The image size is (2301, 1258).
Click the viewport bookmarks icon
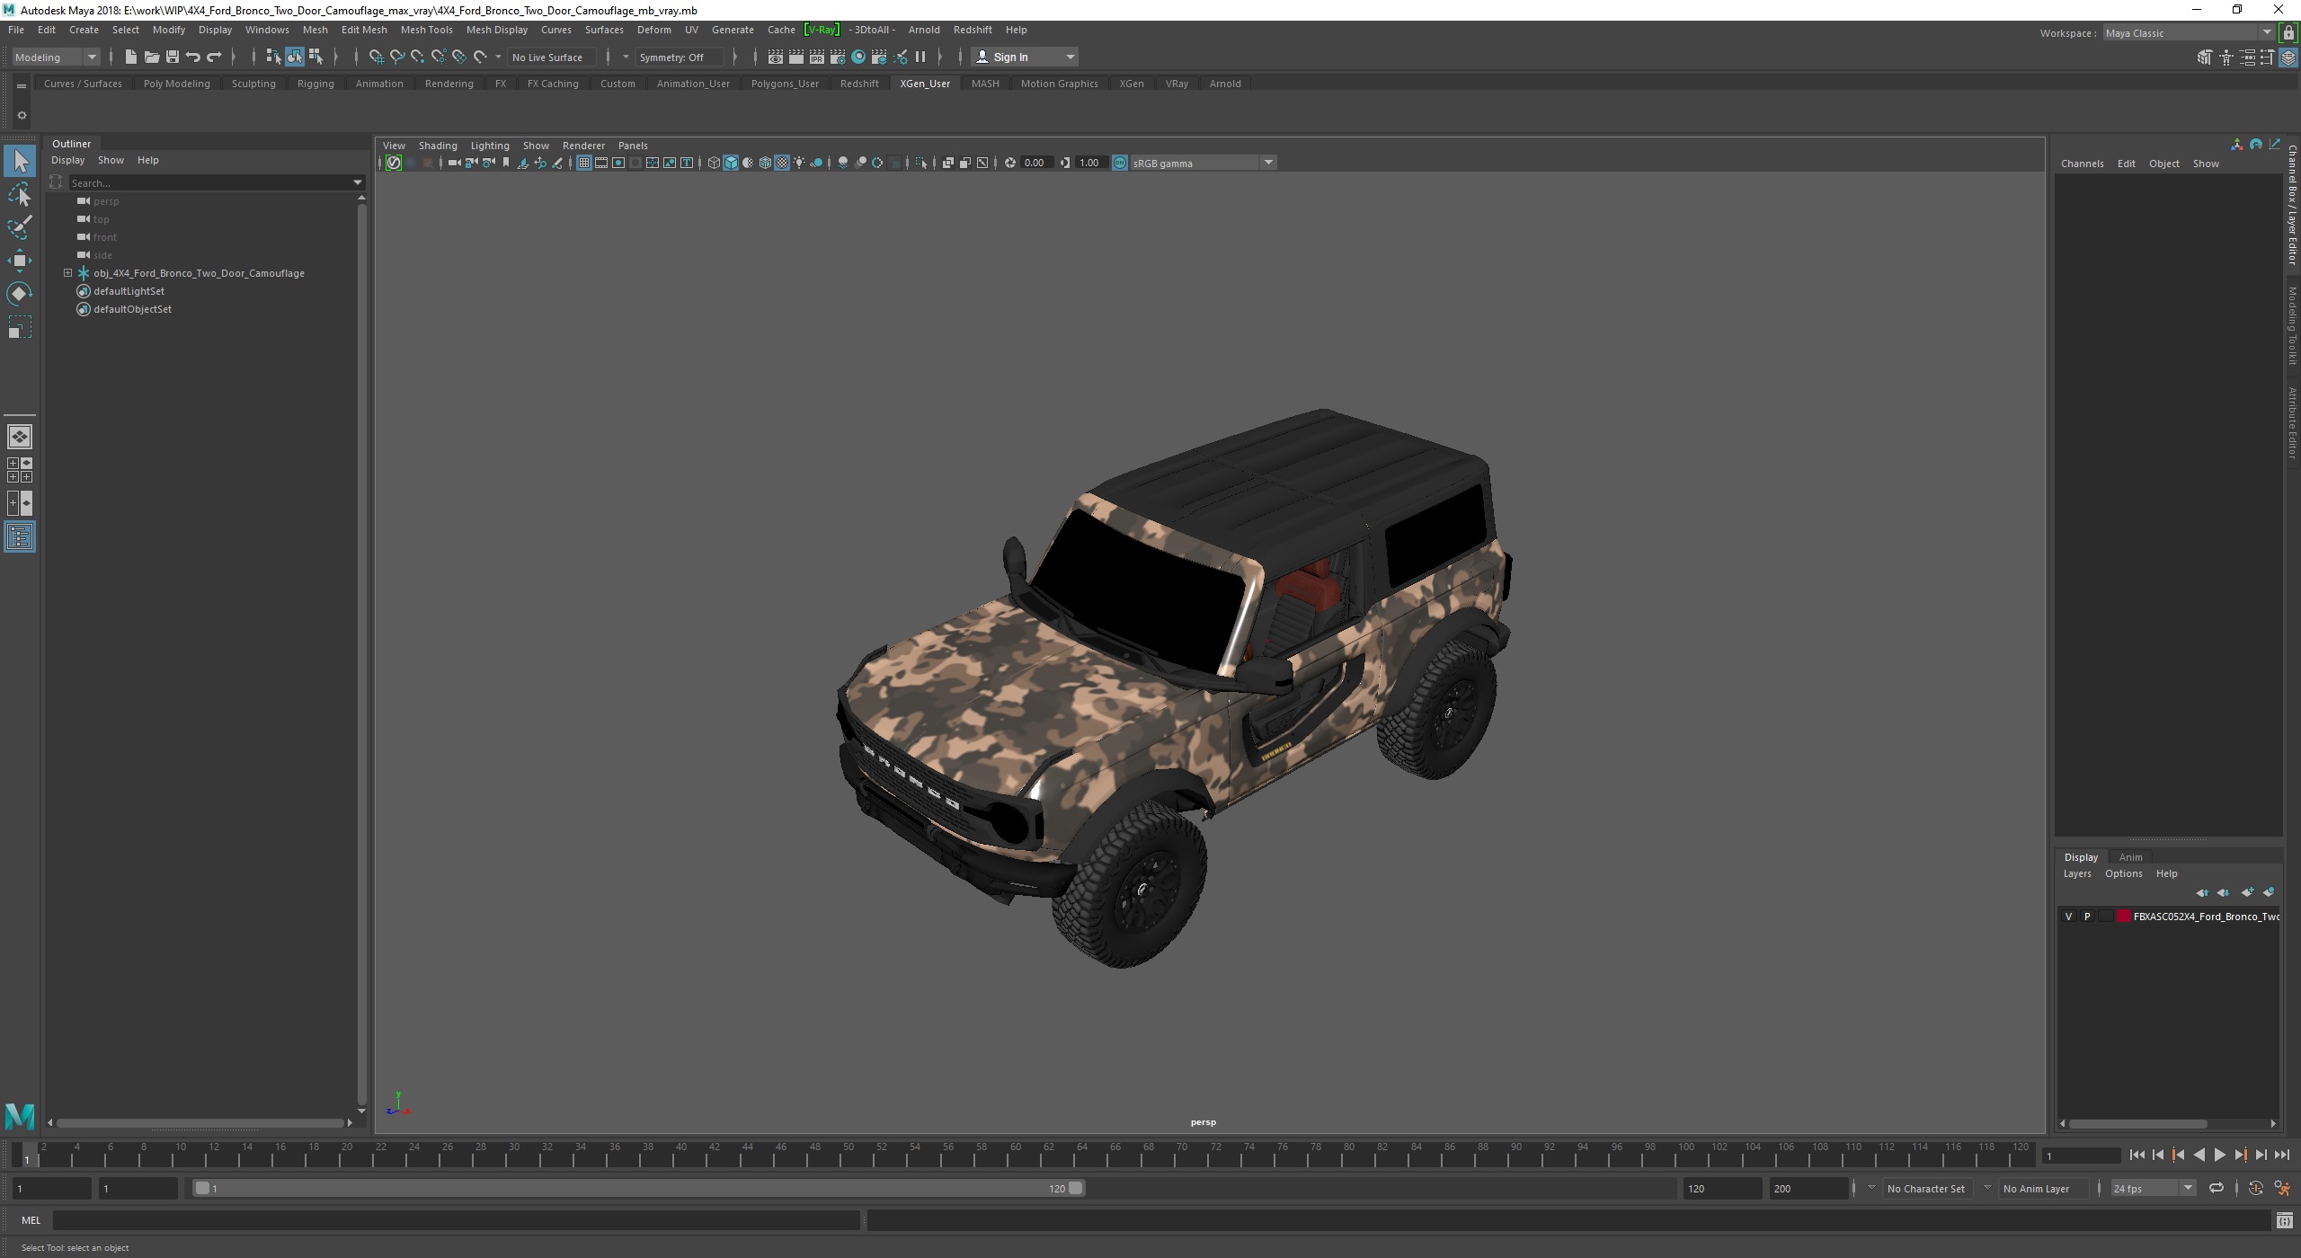pos(506,163)
